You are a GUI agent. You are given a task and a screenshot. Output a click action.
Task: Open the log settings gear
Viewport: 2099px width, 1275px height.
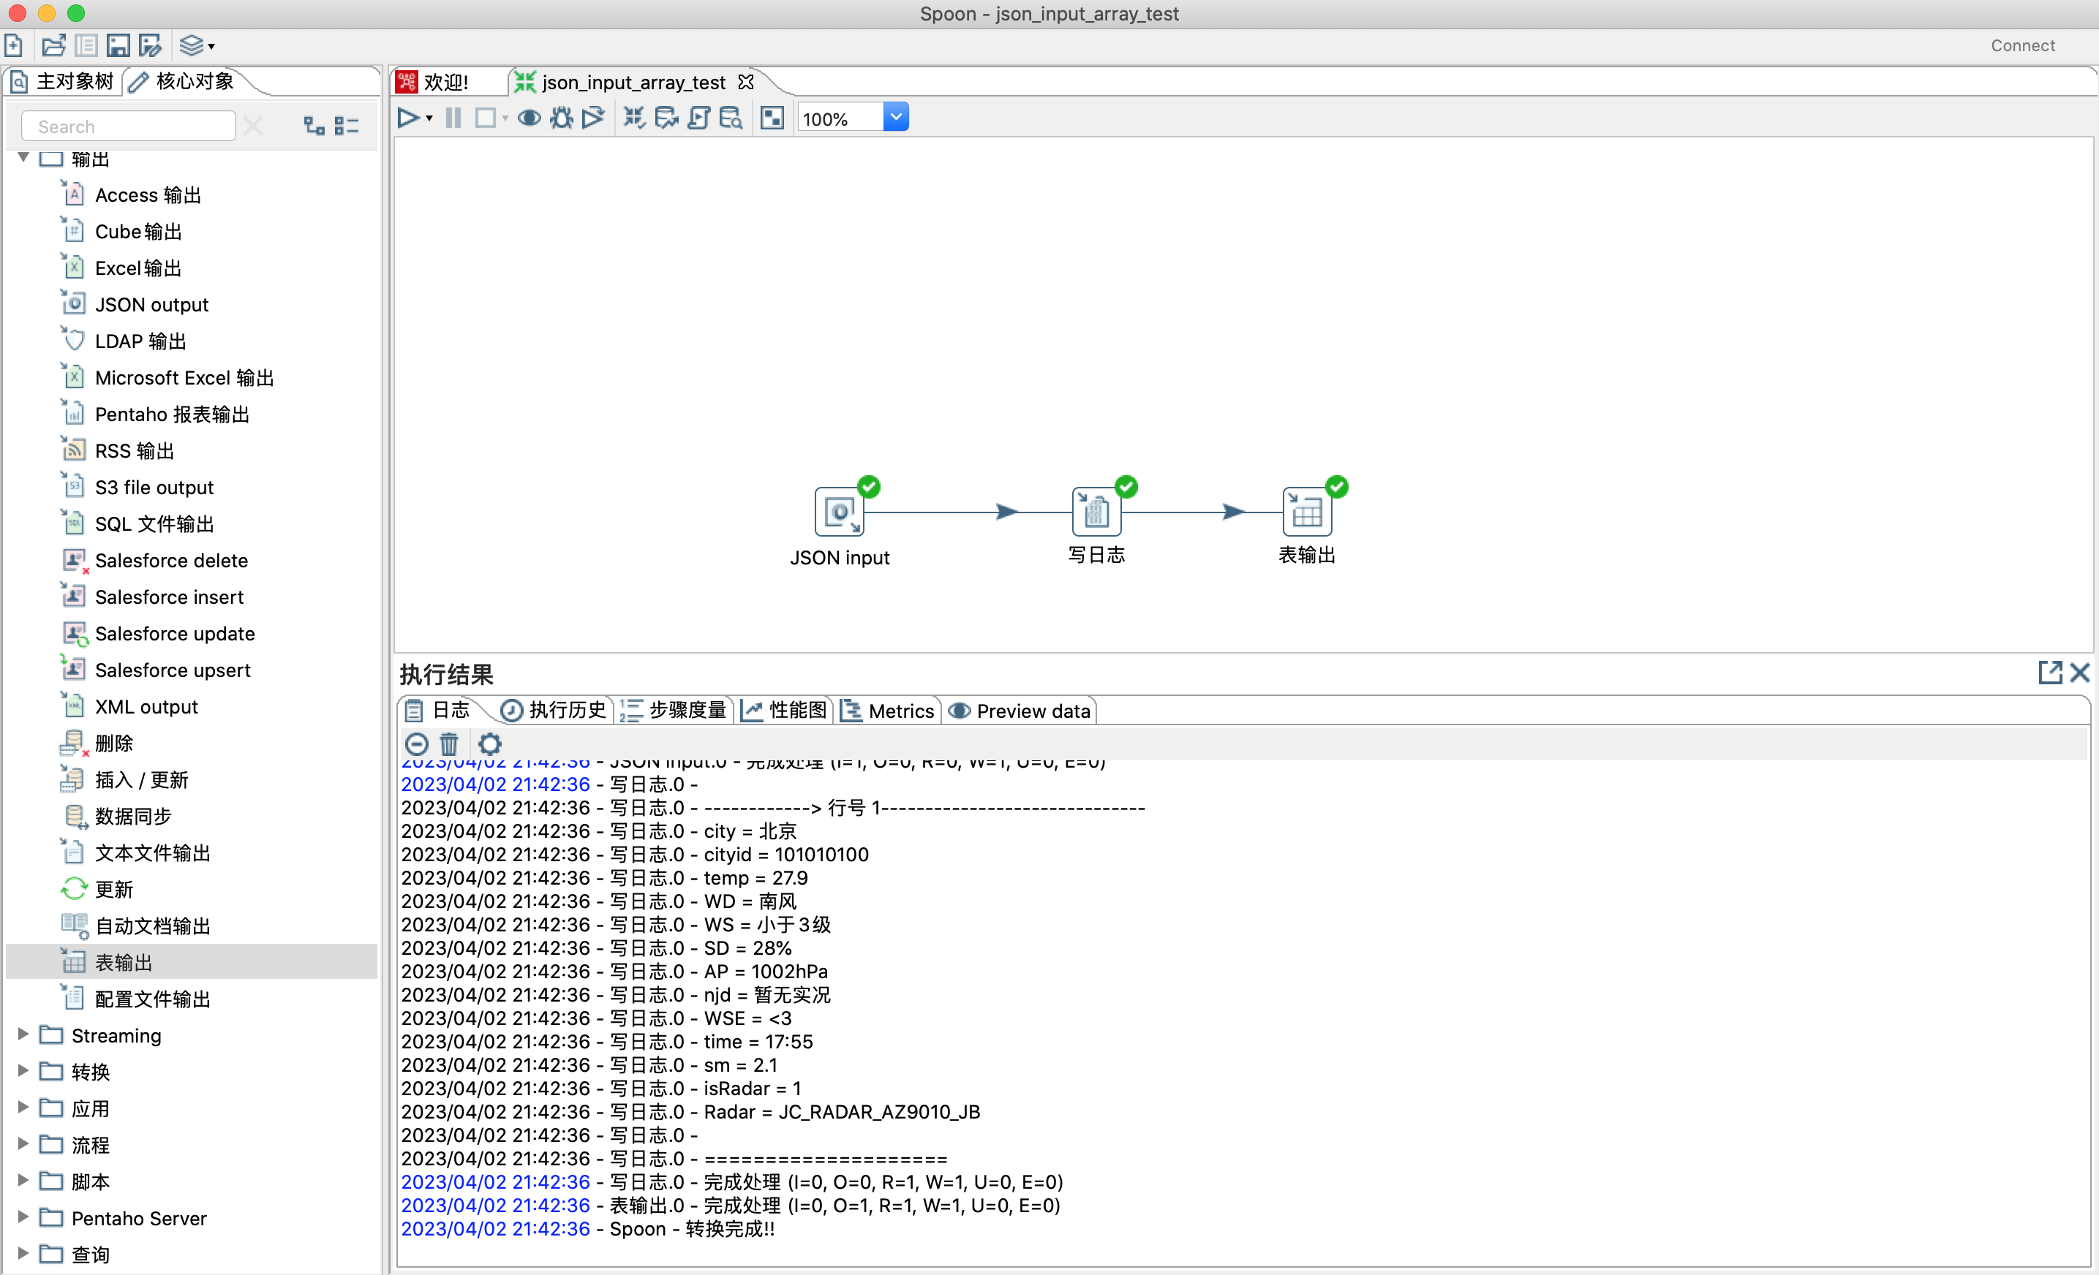click(490, 744)
